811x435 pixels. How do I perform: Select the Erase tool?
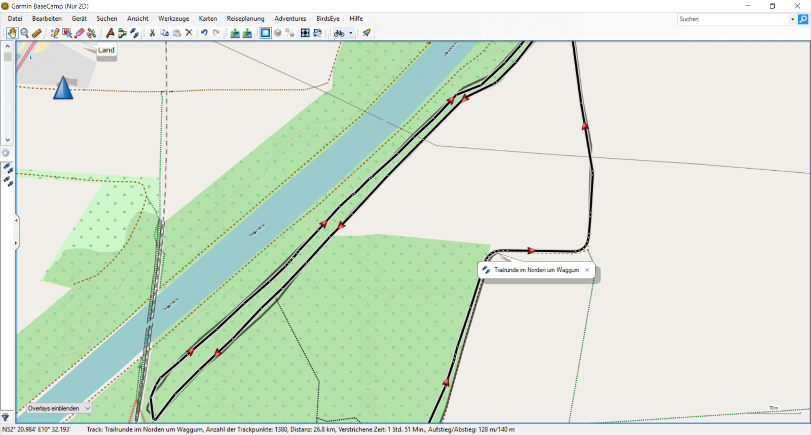(x=79, y=33)
